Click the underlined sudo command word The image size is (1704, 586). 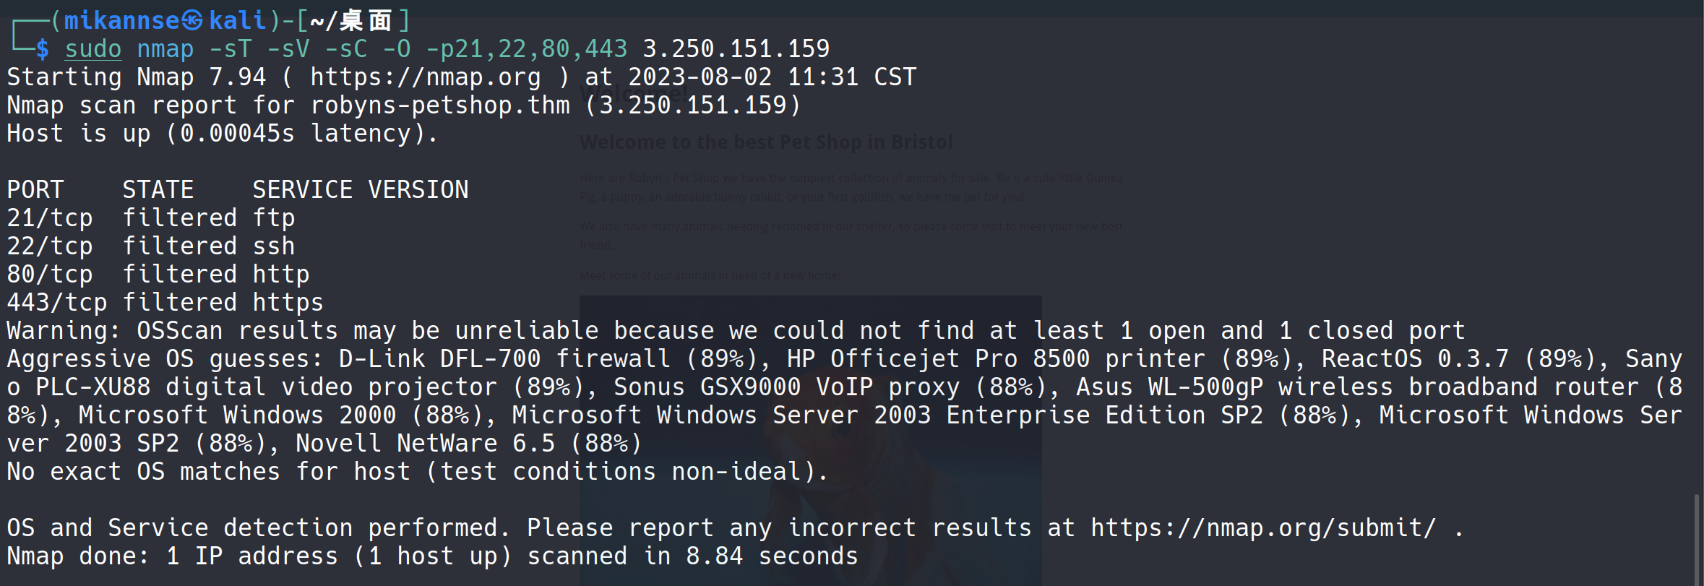pyautogui.click(x=93, y=49)
